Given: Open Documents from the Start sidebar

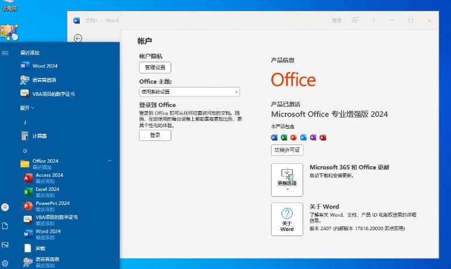Looking at the screenshot, I should point(5,226).
